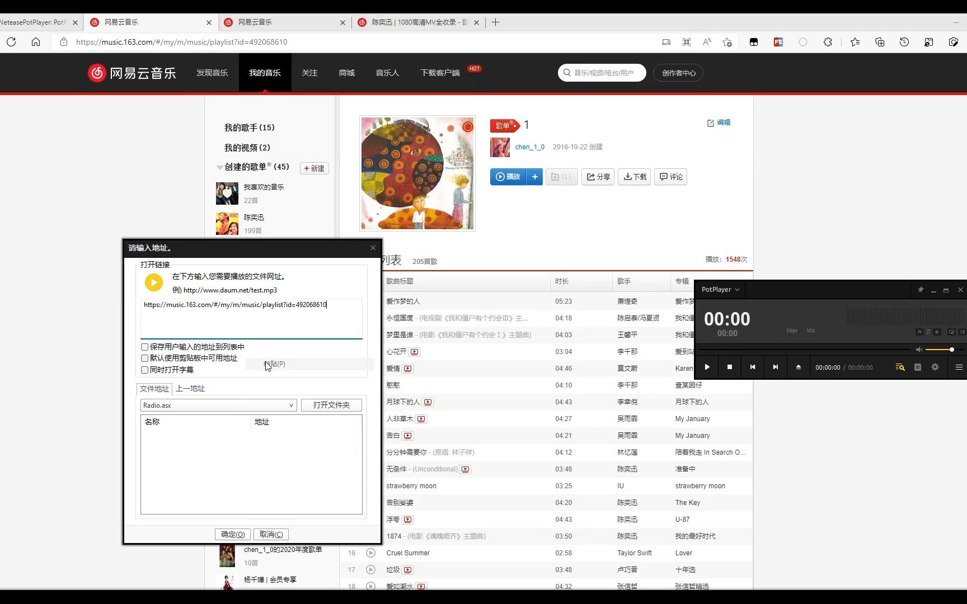This screenshot has height=604, width=967.
Task: Select 粘贴(P) context menu item
Action: click(309, 364)
